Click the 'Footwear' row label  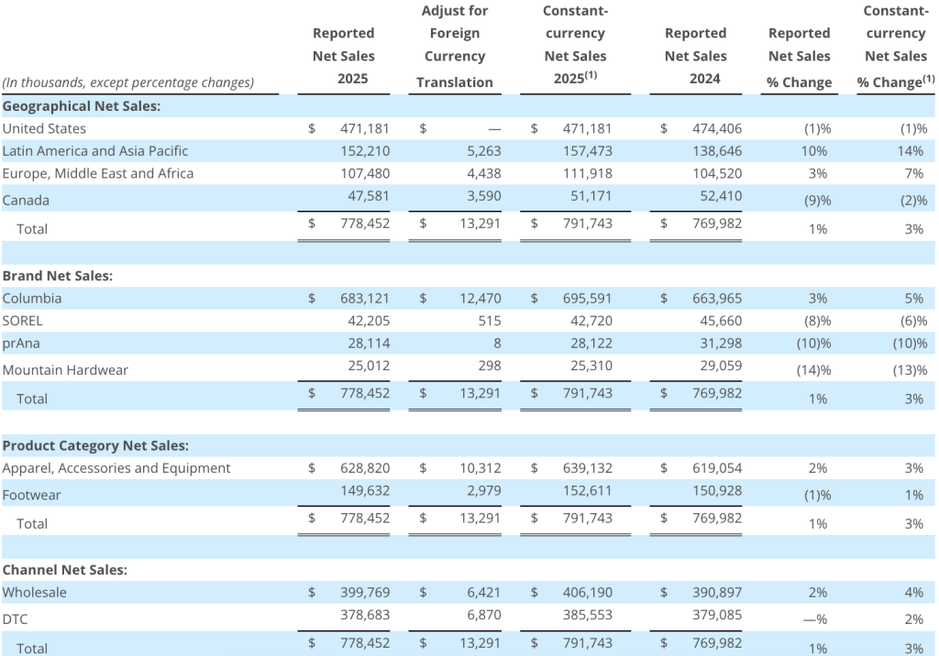pyautogui.click(x=32, y=495)
